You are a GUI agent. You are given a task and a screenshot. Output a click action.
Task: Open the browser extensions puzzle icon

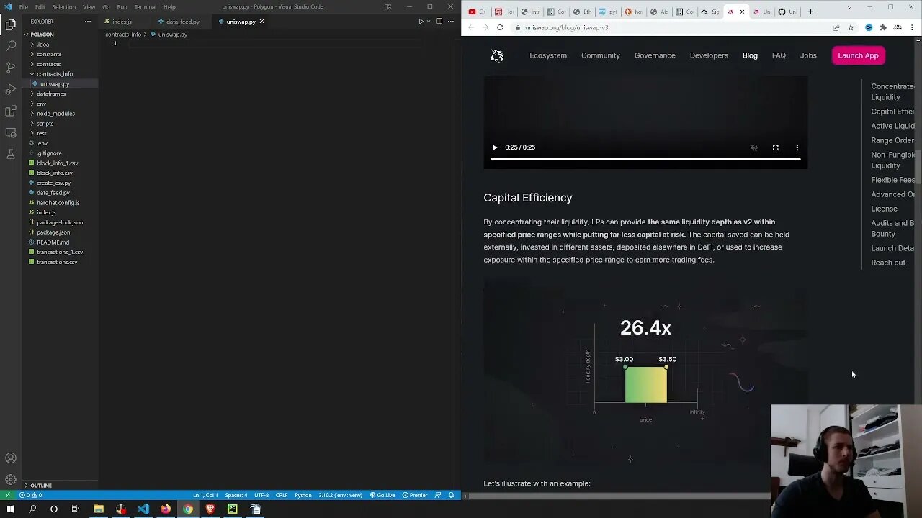point(883,27)
